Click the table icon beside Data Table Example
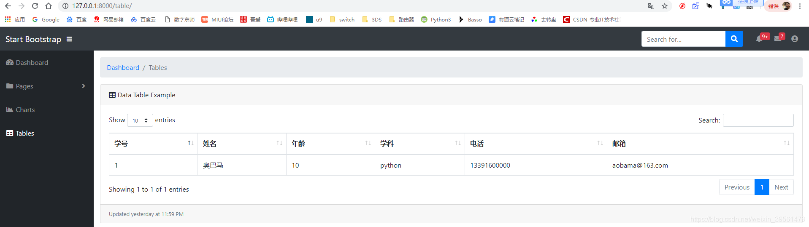The width and height of the screenshot is (809, 227). tap(112, 95)
